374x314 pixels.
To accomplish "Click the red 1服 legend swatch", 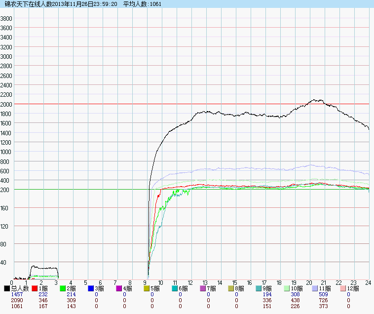I will 35,288.
